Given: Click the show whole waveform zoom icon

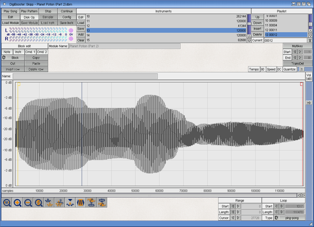Looking at the screenshot, I should pos(7,203).
